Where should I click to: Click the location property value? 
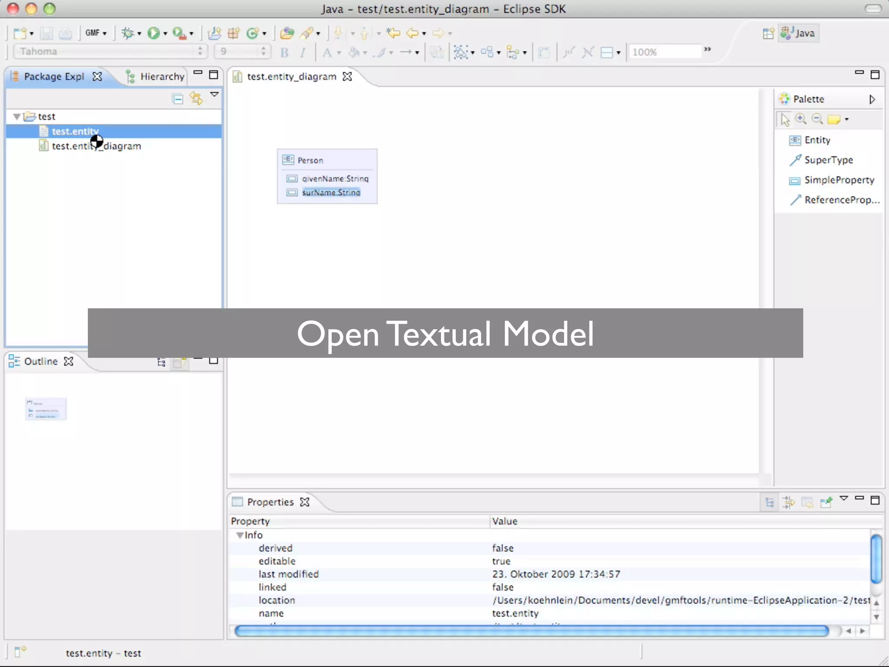(681, 600)
